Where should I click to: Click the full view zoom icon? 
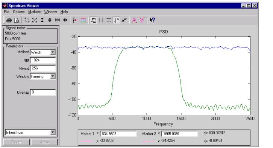click(x=35, y=20)
